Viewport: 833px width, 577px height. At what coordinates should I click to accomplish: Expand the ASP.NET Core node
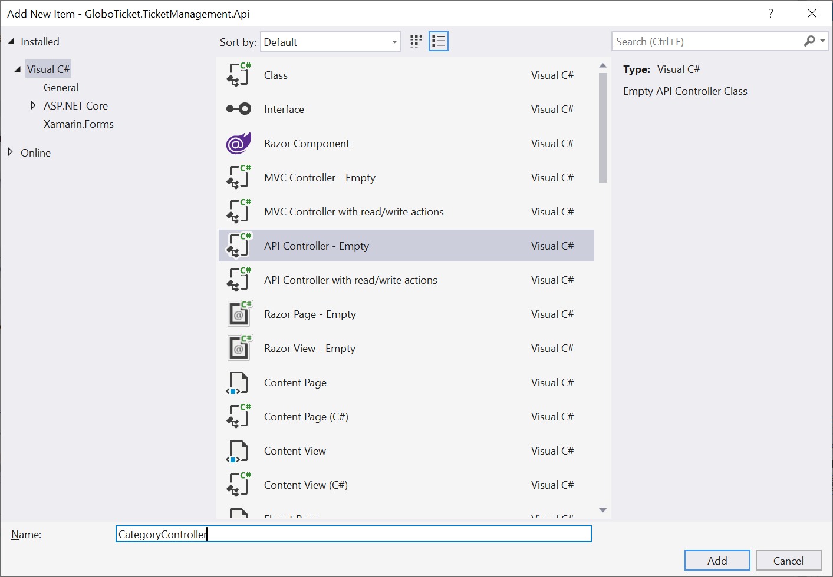pos(33,105)
